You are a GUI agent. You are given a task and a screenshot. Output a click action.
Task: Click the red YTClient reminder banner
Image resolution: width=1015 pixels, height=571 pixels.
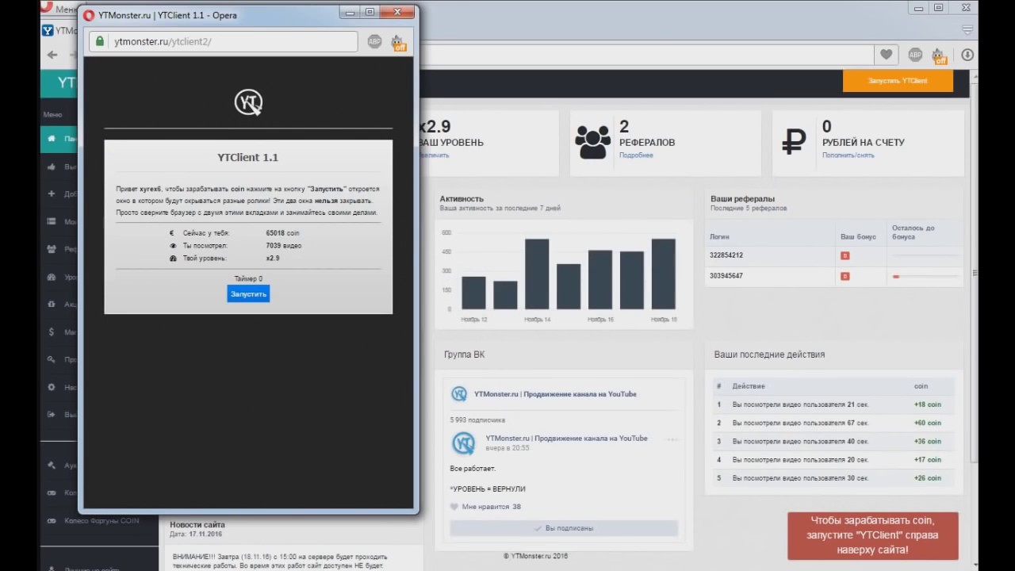(x=873, y=535)
